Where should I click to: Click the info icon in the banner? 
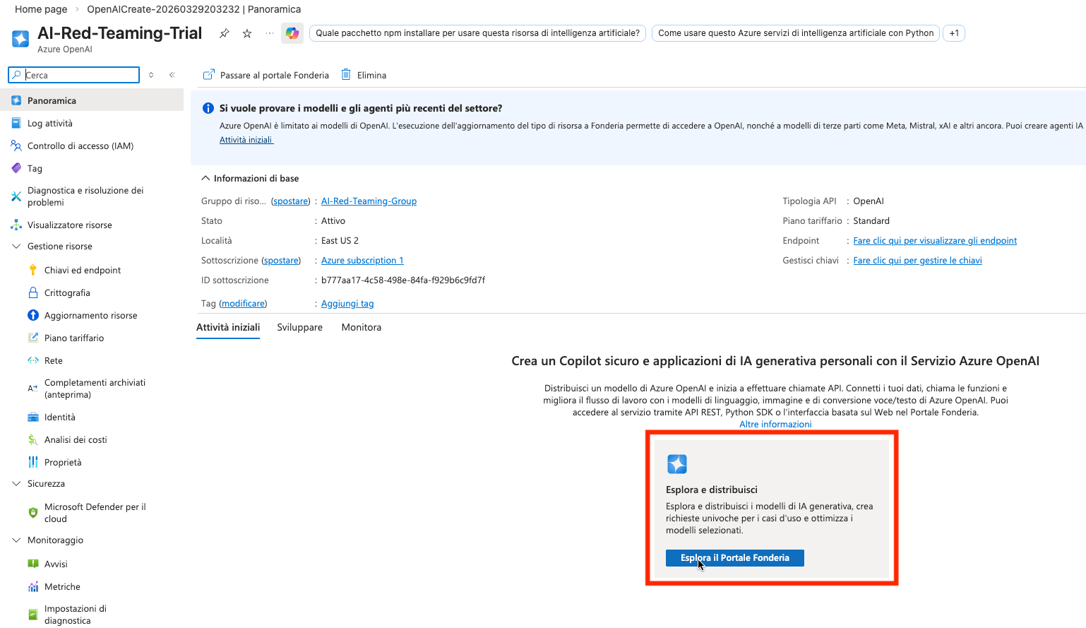tap(208, 108)
